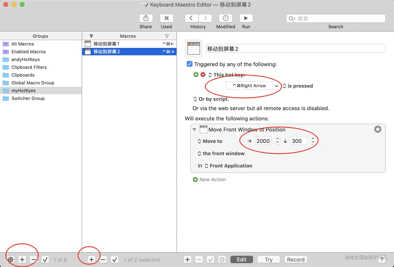Delete selected macro minus button
This screenshot has height=267, width=394.
click(103, 259)
